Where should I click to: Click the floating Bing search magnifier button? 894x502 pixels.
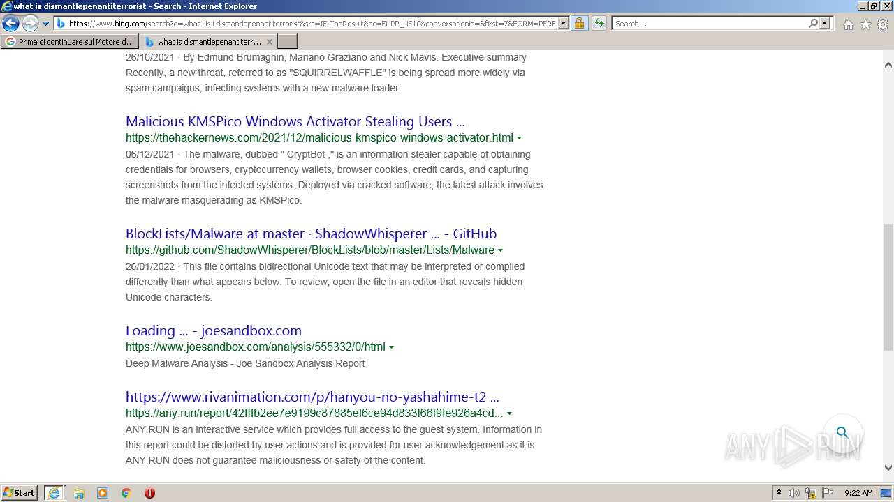pyautogui.click(x=842, y=432)
